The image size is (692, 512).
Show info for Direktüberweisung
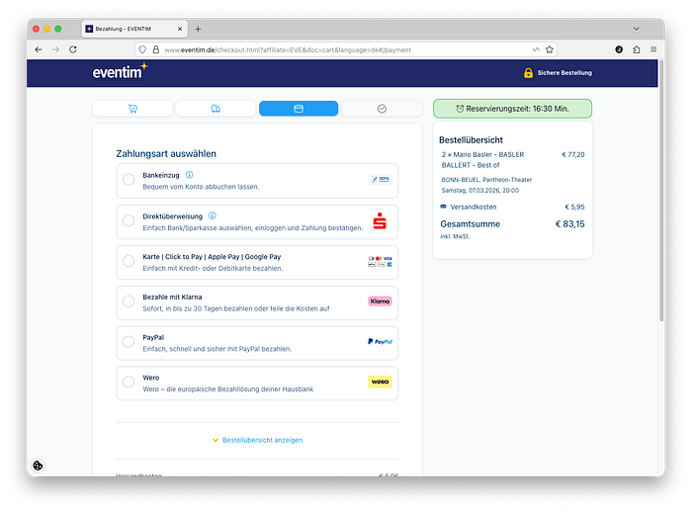[x=213, y=215]
